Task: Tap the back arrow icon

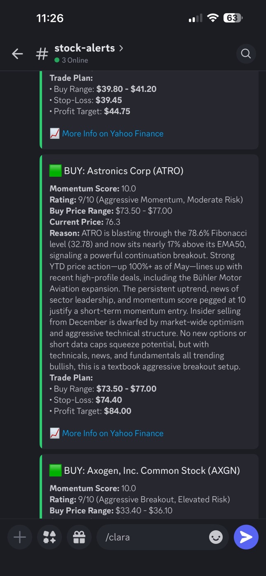Action: coord(17,54)
